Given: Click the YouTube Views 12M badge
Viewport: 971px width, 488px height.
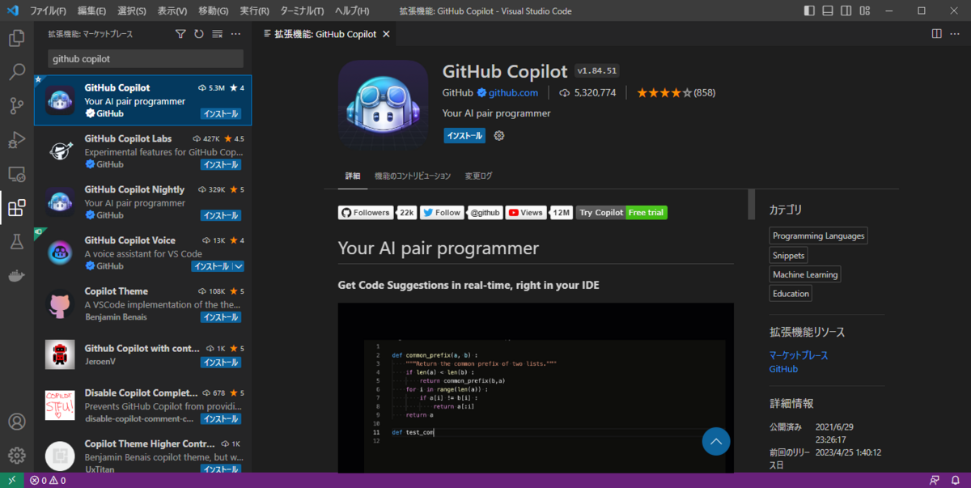Looking at the screenshot, I should (539, 213).
